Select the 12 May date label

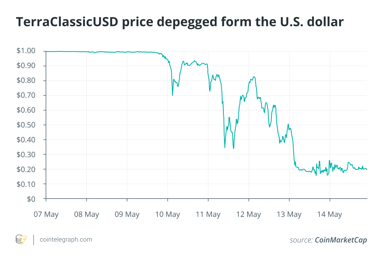249,214
